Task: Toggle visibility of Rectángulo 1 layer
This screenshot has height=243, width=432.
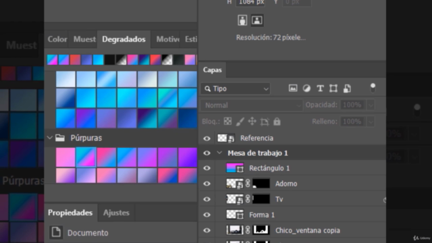Action: pos(207,168)
